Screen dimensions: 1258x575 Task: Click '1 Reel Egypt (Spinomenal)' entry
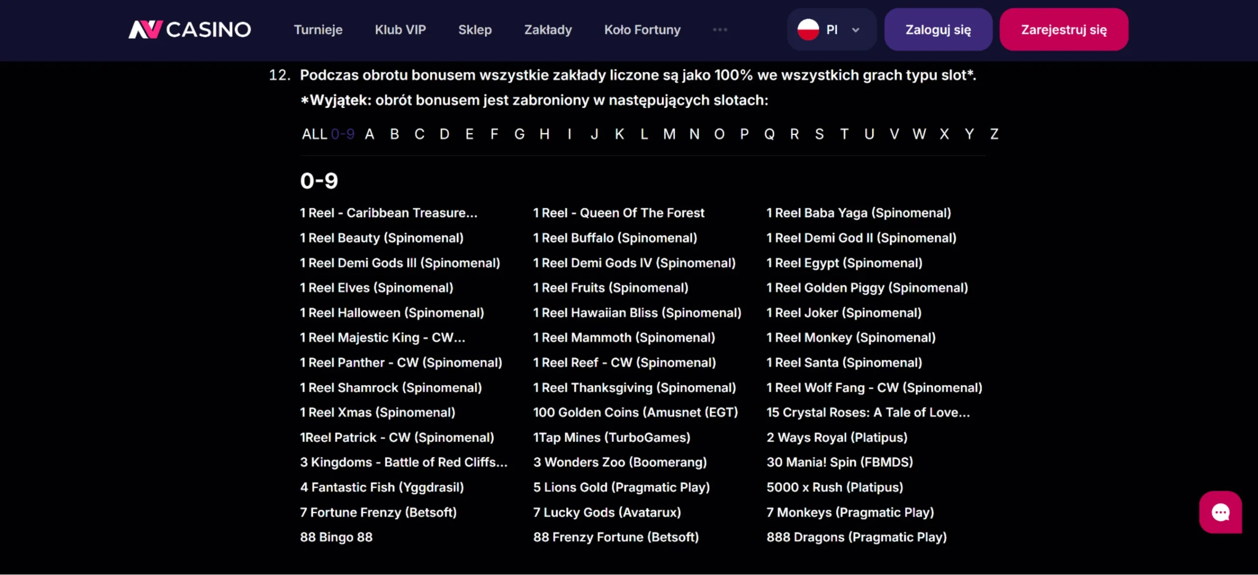845,263
